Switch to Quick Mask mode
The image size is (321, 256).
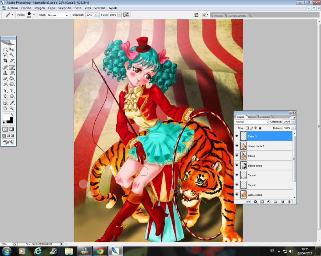12,129
